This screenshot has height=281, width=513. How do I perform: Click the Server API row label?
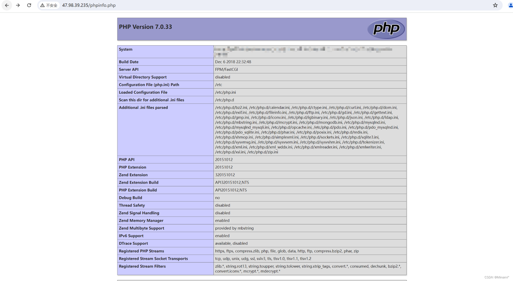pos(129,69)
